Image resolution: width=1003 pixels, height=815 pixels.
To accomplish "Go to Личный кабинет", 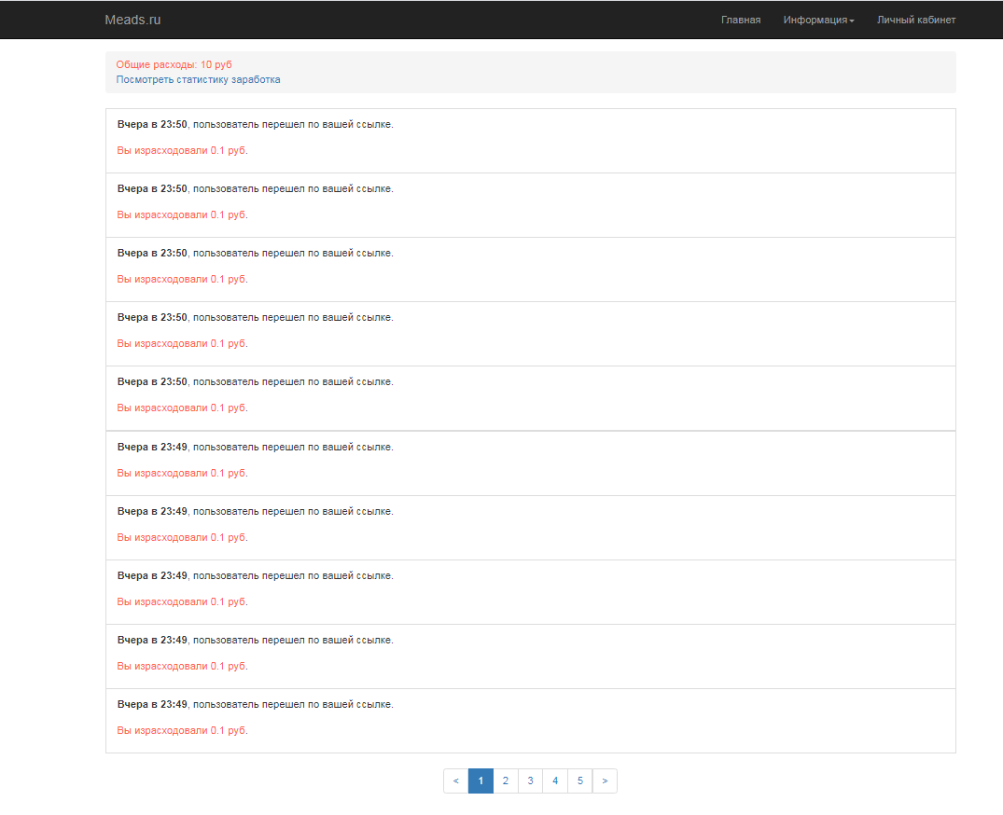I will pyautogui.click(x=915, y=20).
